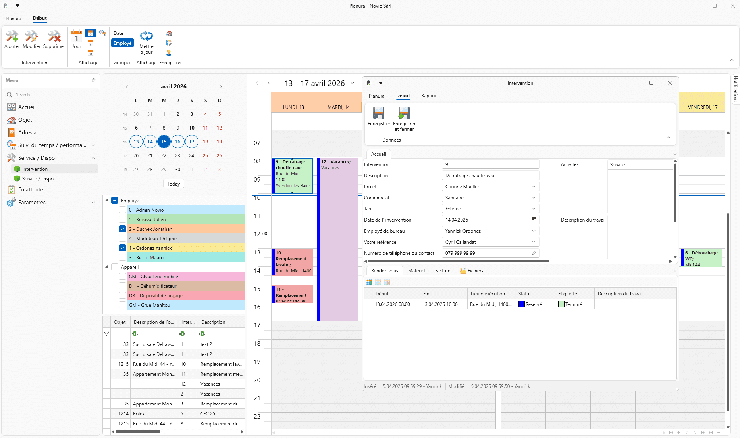Go to next month in mini calendar
Viewport: 740px width, 438px height.
(221, 86)
